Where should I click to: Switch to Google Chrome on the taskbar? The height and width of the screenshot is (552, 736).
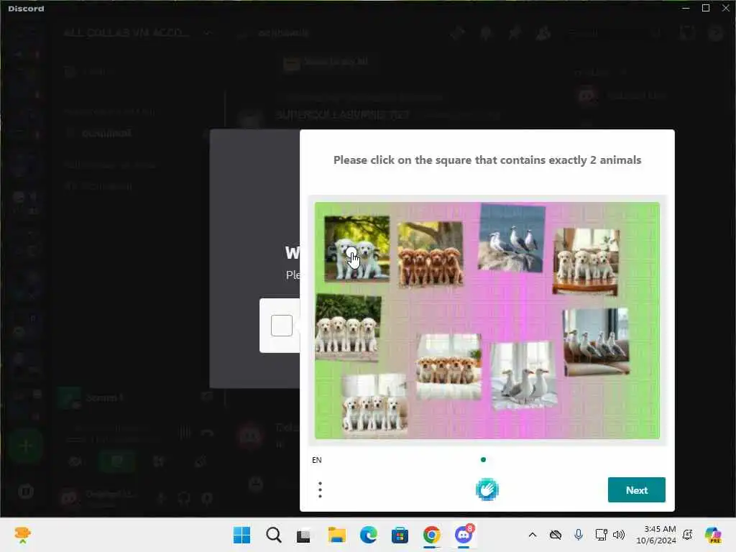click(432, 535)
